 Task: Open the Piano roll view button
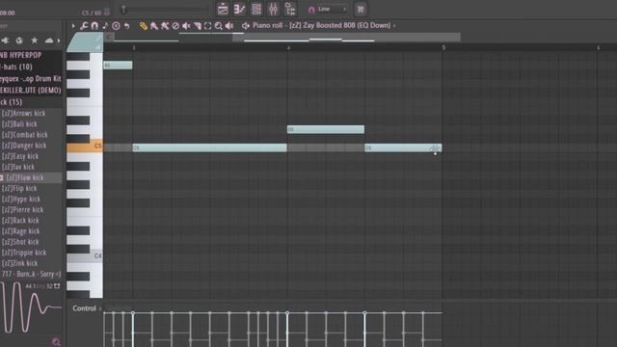(239, 9)
